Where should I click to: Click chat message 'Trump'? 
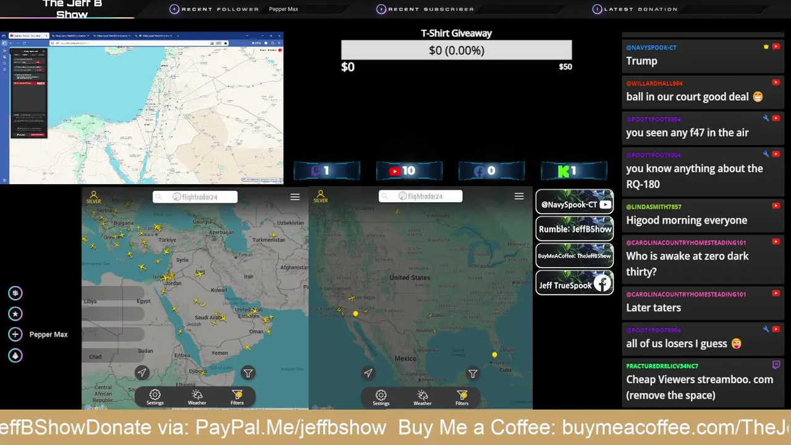[x=641, y=61]
